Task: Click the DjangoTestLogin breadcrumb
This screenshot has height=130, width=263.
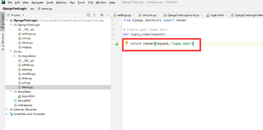Action: [14, 9]
